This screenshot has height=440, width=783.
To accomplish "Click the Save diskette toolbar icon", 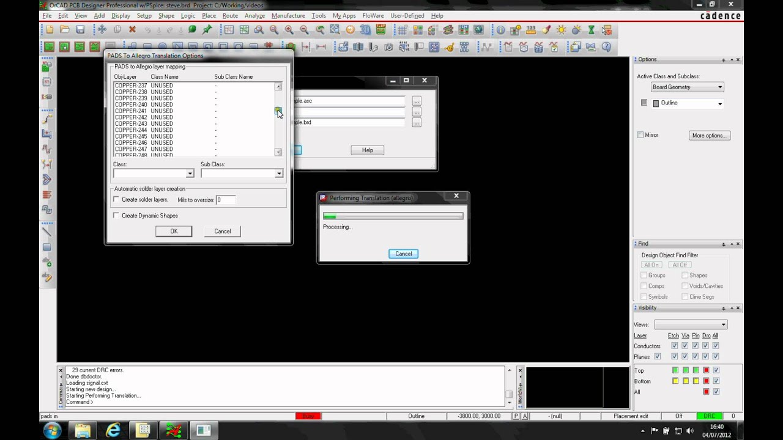I will point(80,29).
